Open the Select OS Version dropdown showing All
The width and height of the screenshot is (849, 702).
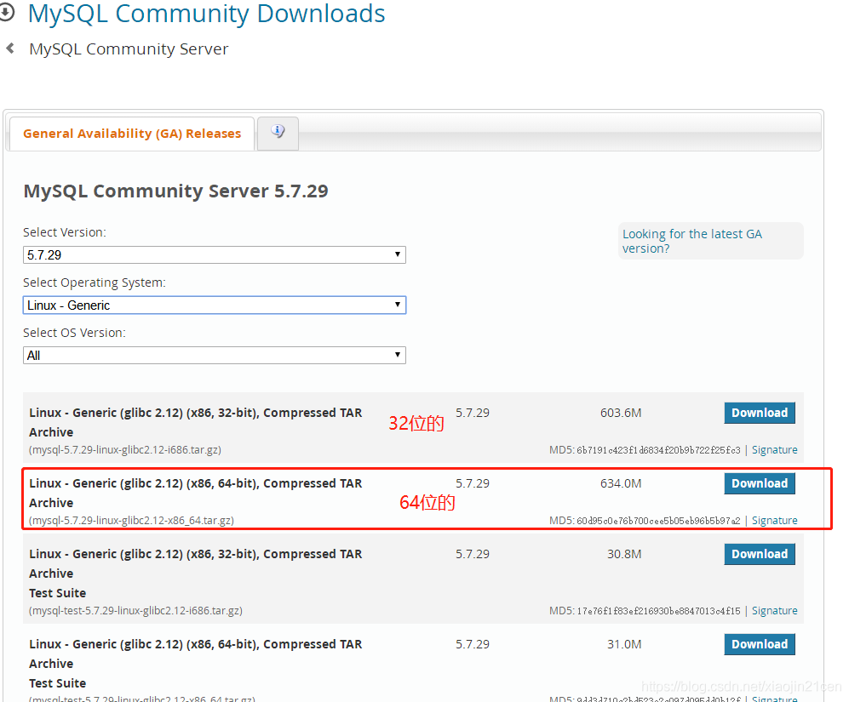215,355
